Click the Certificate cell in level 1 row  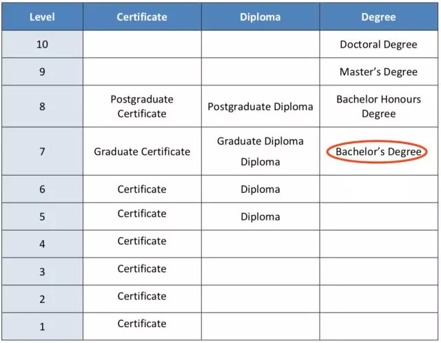pyautogui.click(x=142, y=324)
